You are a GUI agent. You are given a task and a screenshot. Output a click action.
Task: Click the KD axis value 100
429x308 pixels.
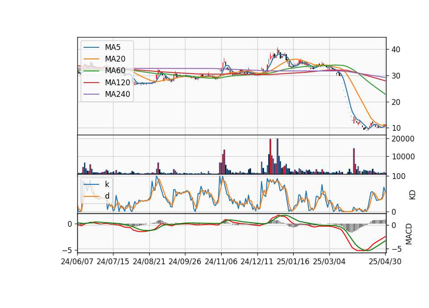click(x=399, y=176)
